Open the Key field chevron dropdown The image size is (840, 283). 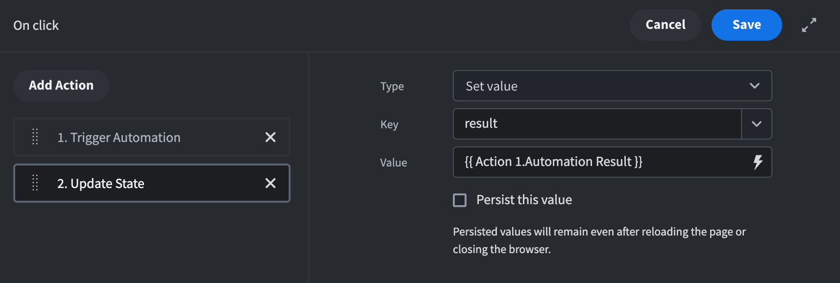click(x=756, y=124)
